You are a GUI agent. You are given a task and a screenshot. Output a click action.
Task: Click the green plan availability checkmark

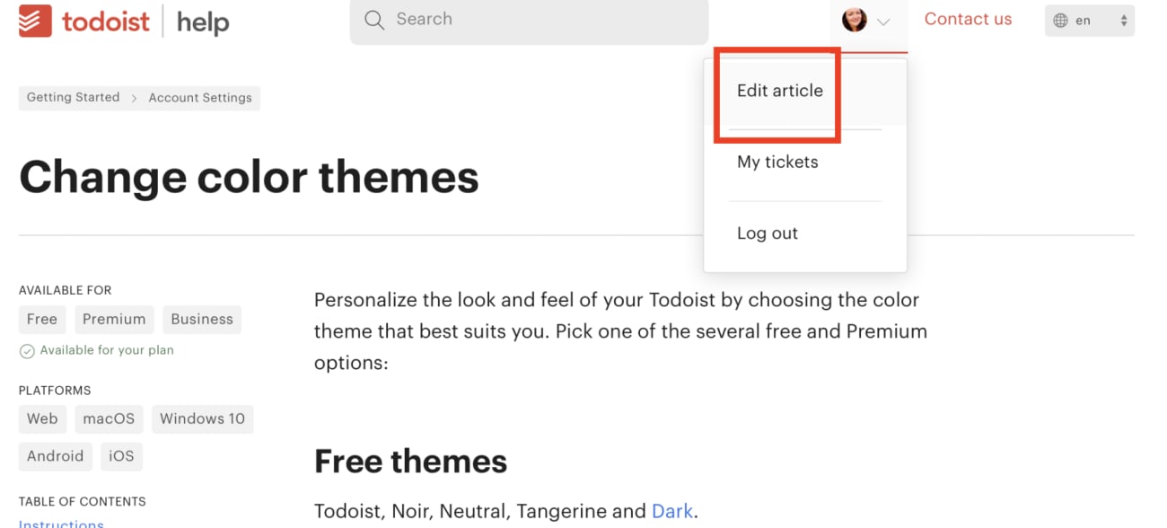(x=27, y=351)
